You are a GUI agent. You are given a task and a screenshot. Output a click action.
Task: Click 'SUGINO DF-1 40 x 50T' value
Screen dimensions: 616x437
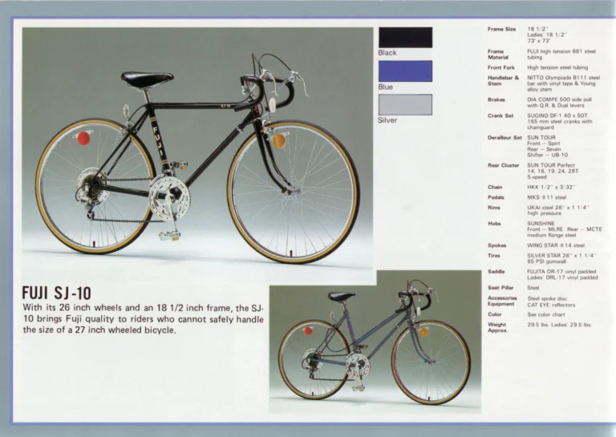(559, 121)
